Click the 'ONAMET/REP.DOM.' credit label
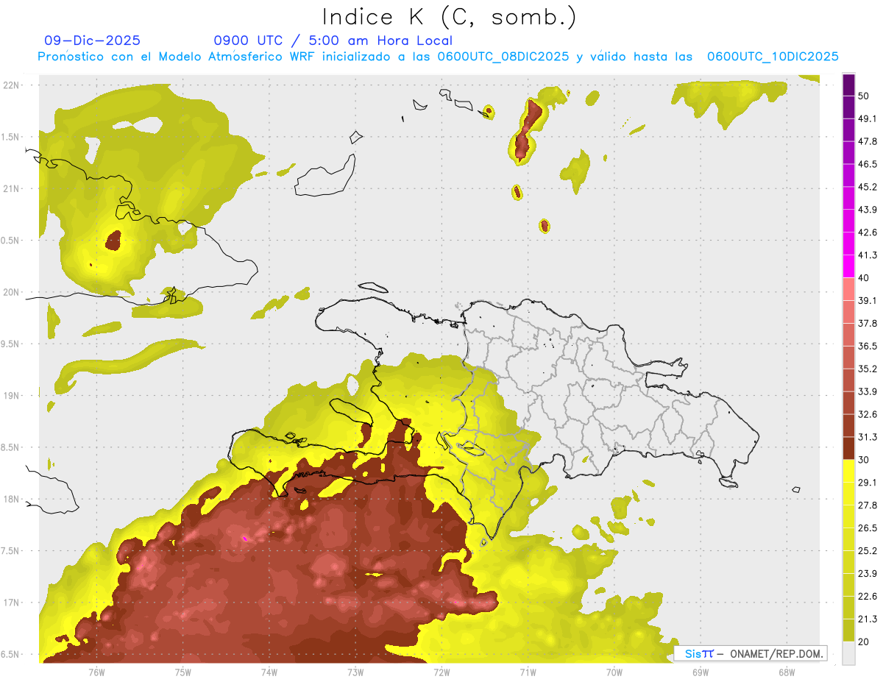The image size is (883, 682). point(775,653)
